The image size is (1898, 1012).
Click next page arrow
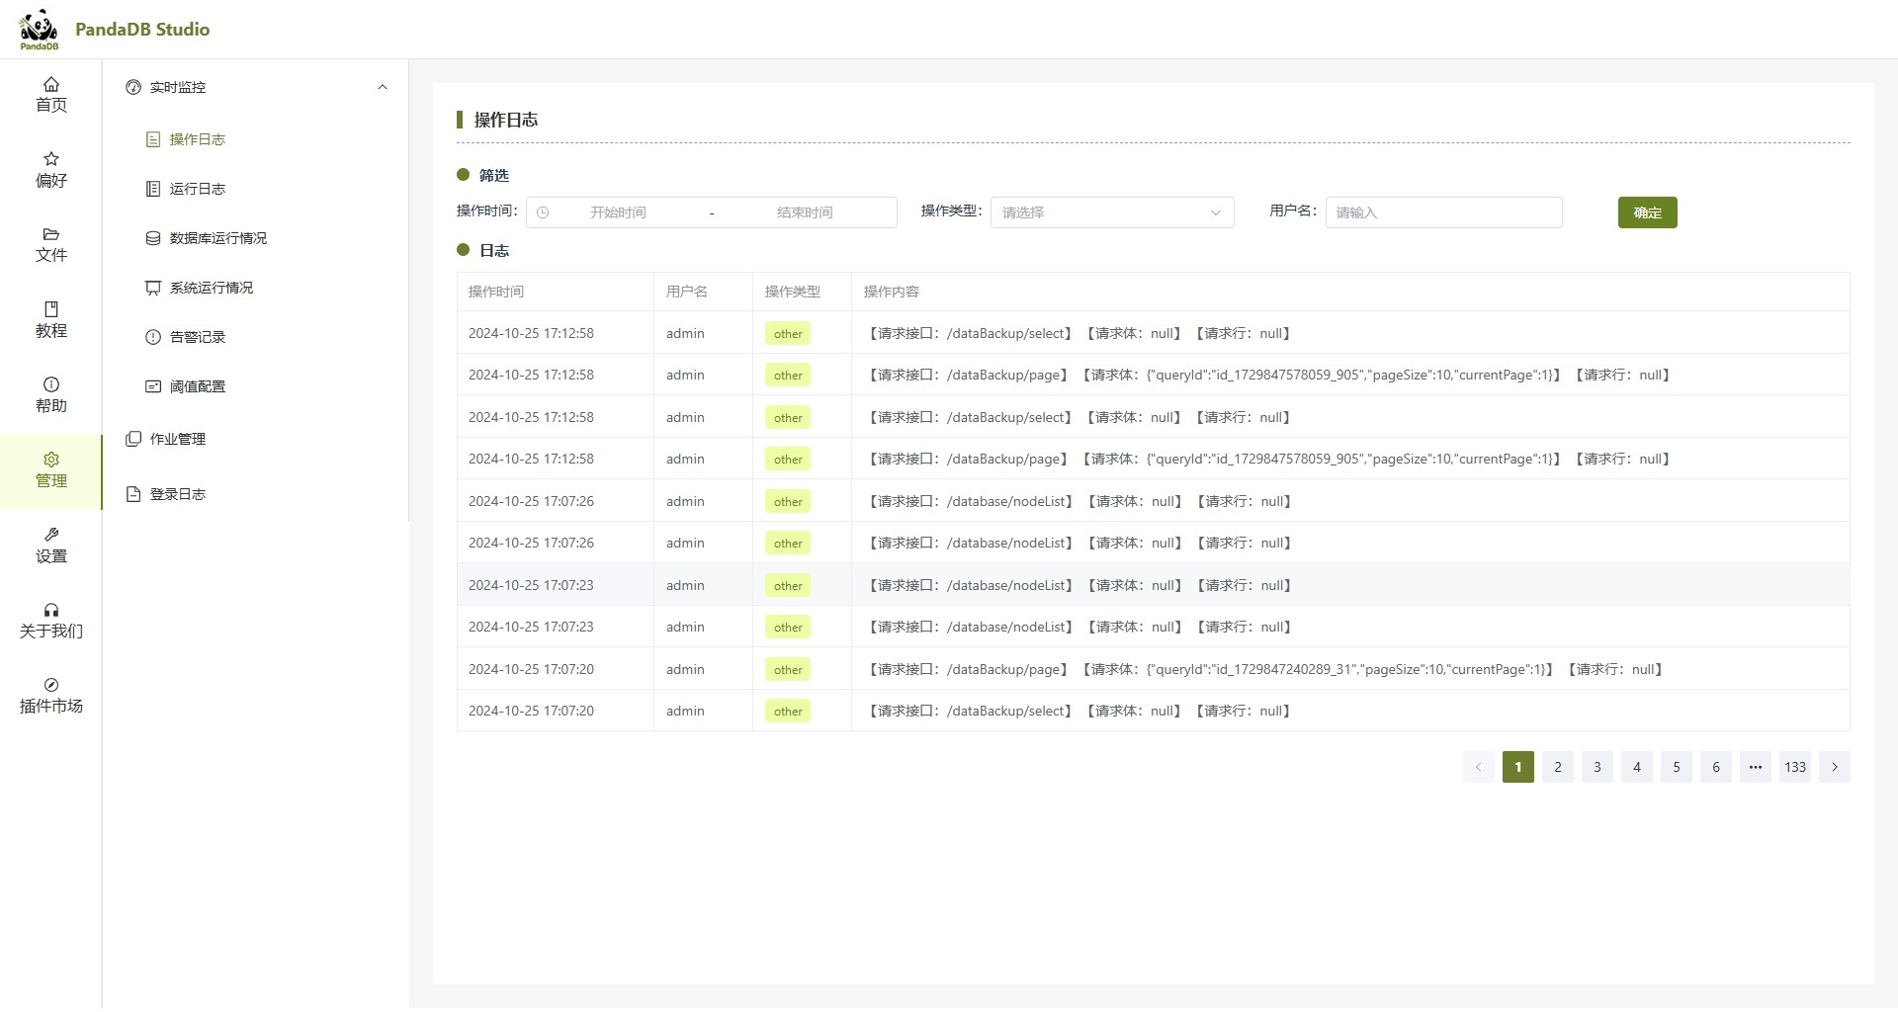point(1835,767)
